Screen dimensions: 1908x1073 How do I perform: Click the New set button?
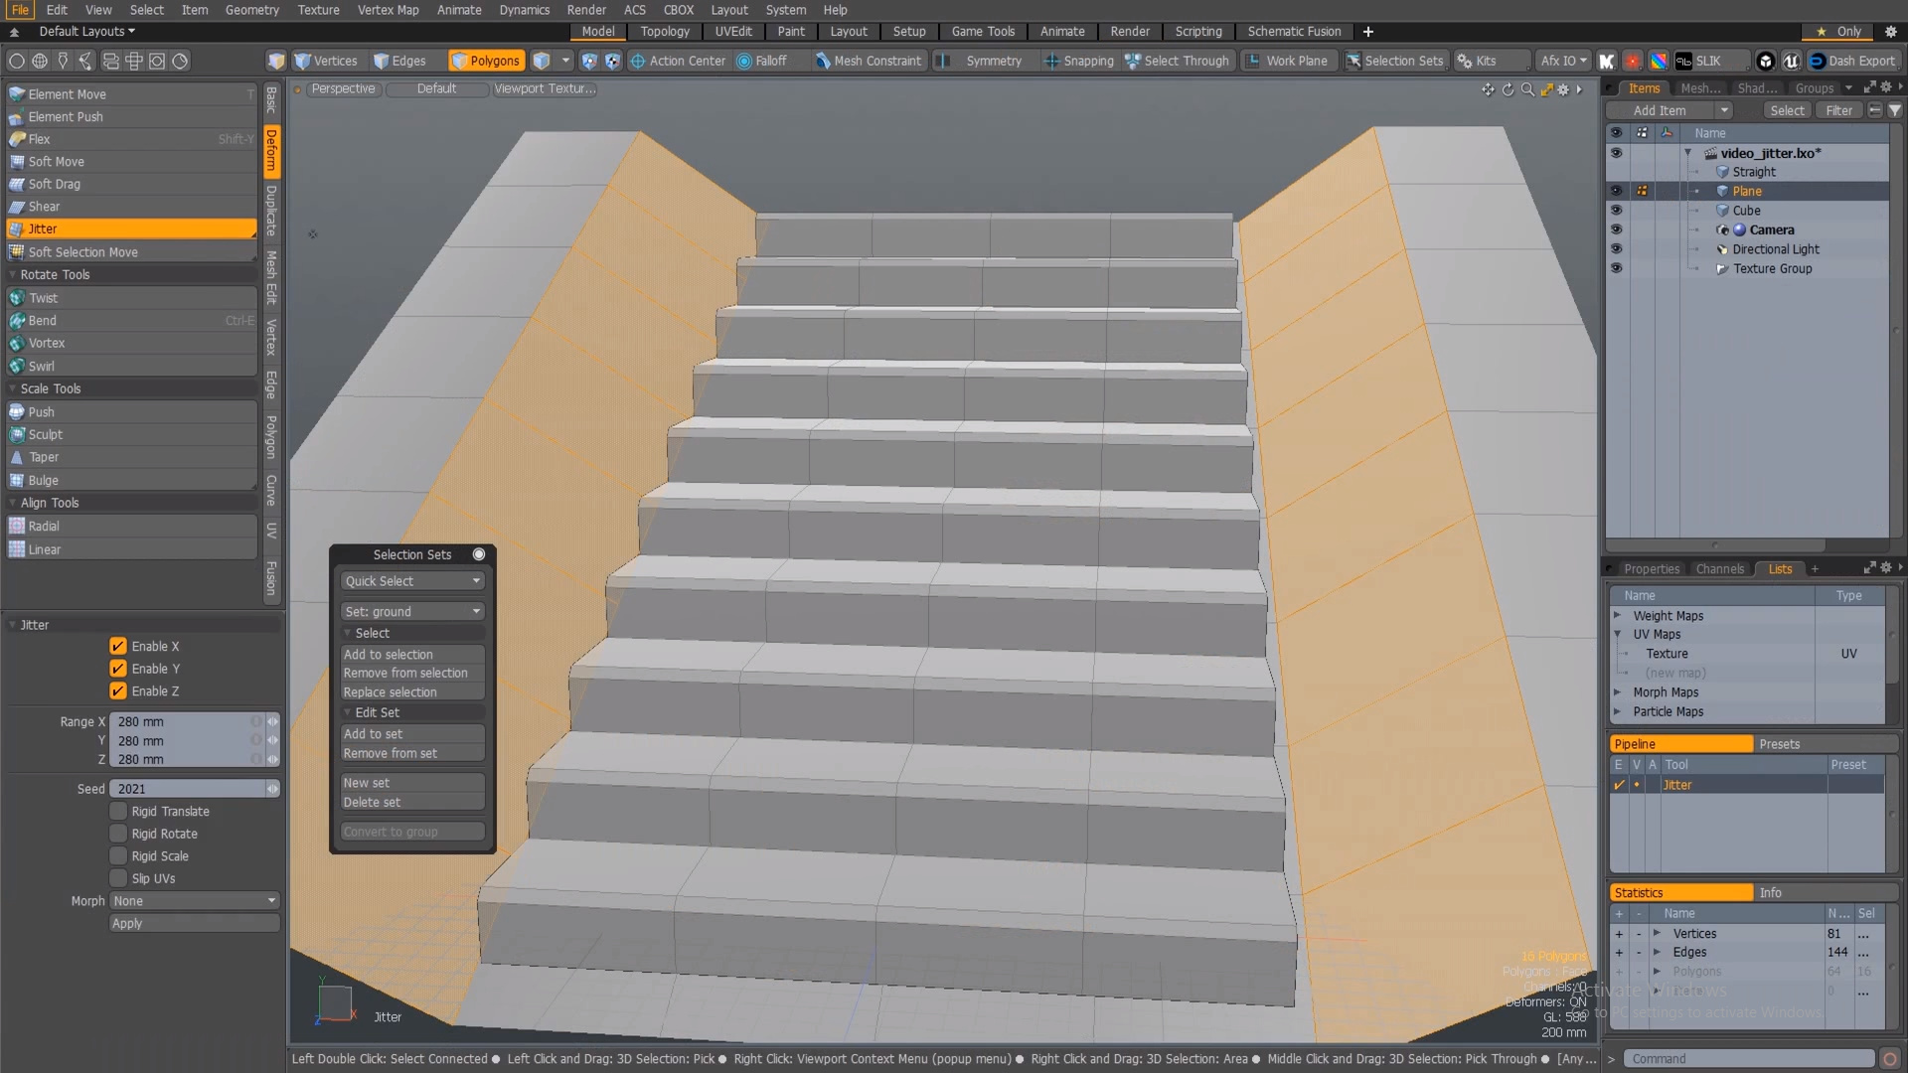412,783
